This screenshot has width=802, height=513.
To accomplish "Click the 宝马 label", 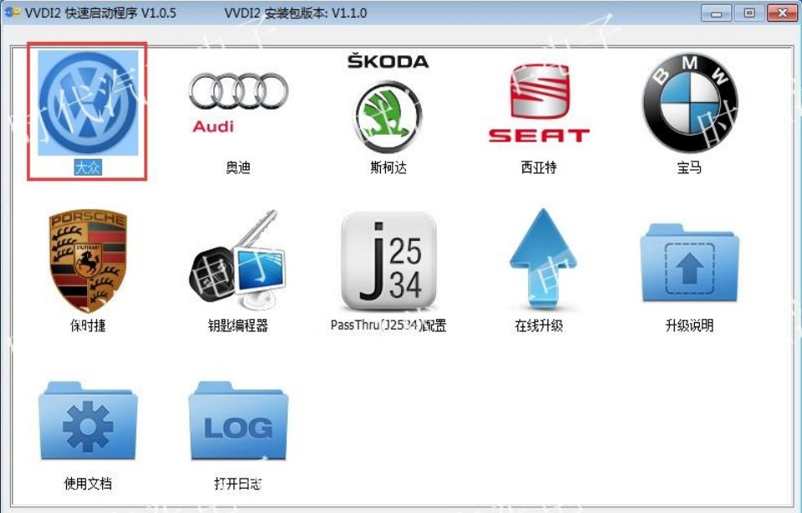I will [690, 167].
